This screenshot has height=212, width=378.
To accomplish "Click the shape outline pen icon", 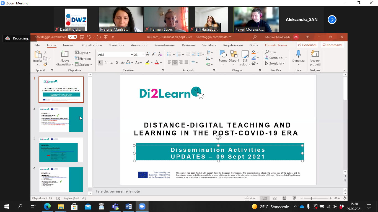I will tap(253, 58).
